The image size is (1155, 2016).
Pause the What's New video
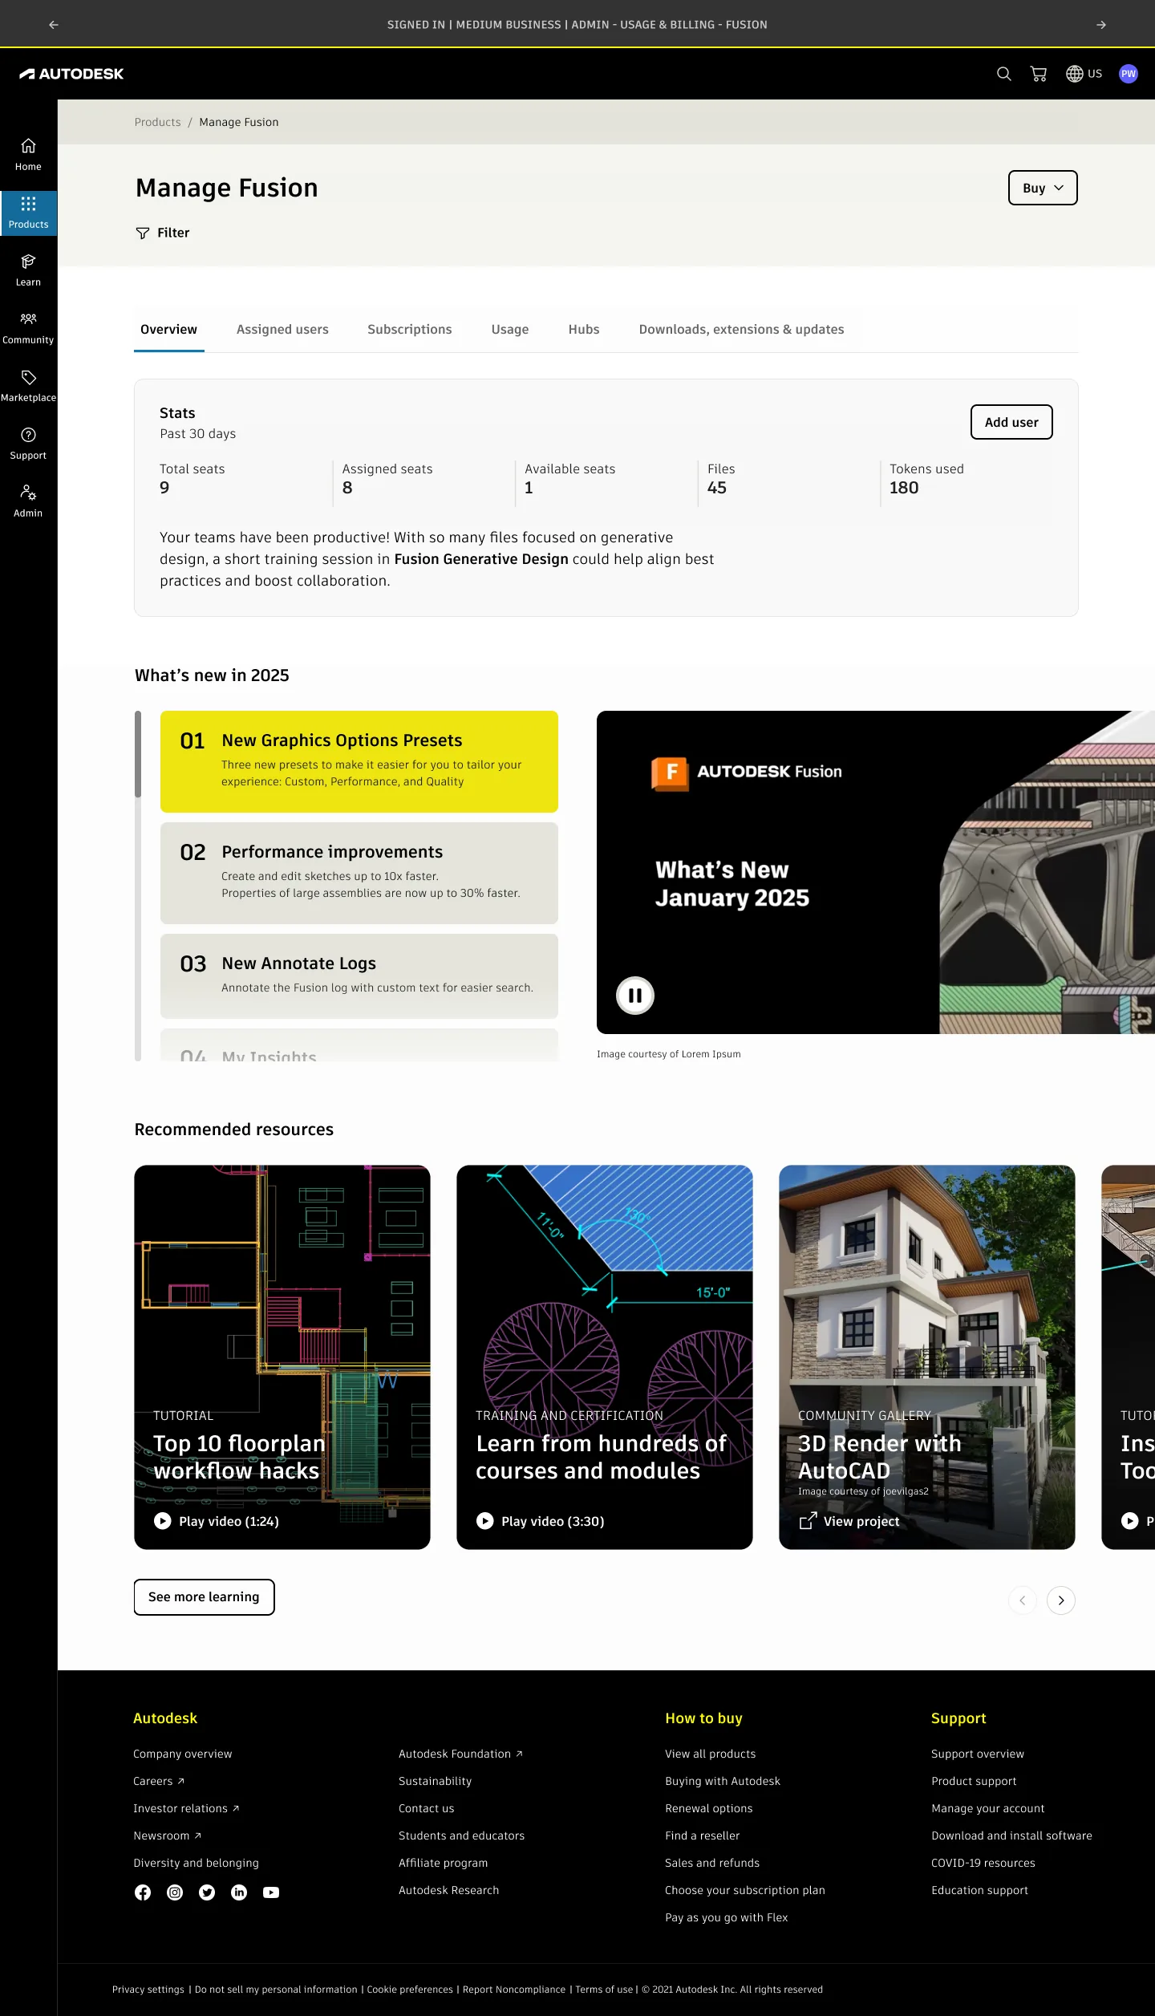tap(635, 996)
